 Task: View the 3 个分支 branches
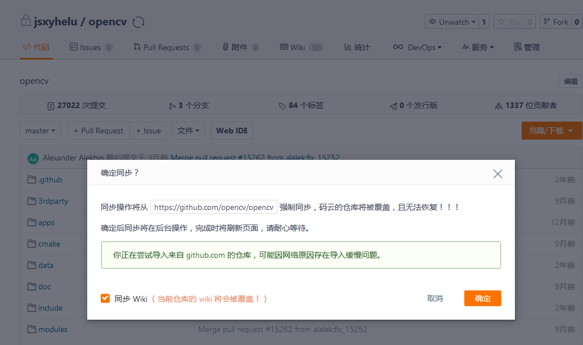(x=189, y=106)
